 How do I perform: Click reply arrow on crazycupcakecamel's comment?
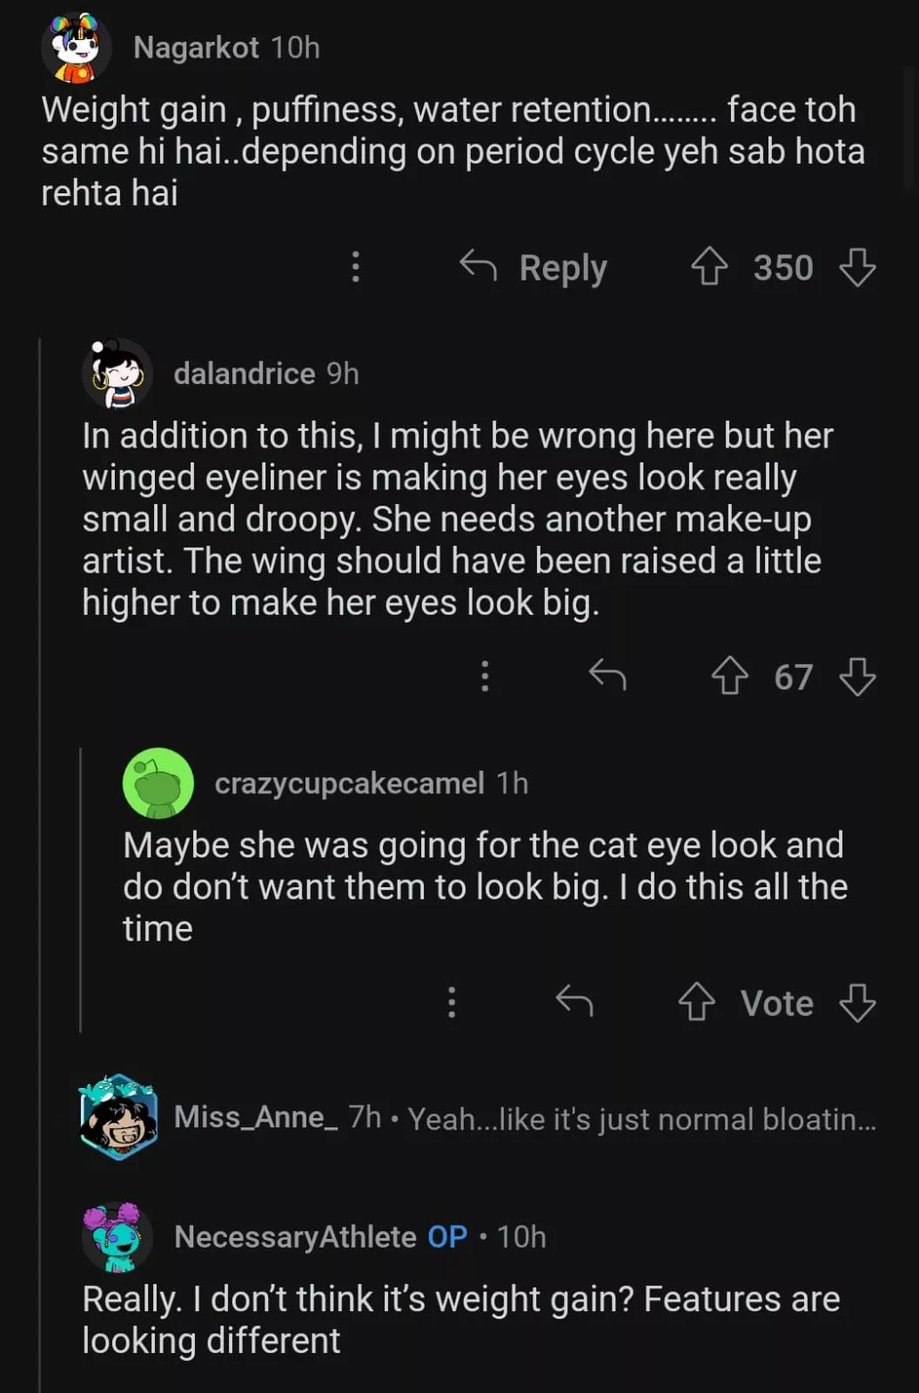click(x=574, y=1001)
